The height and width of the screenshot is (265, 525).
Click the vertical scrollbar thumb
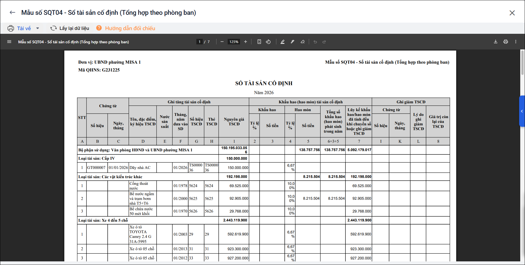click(x=522, y=63)
